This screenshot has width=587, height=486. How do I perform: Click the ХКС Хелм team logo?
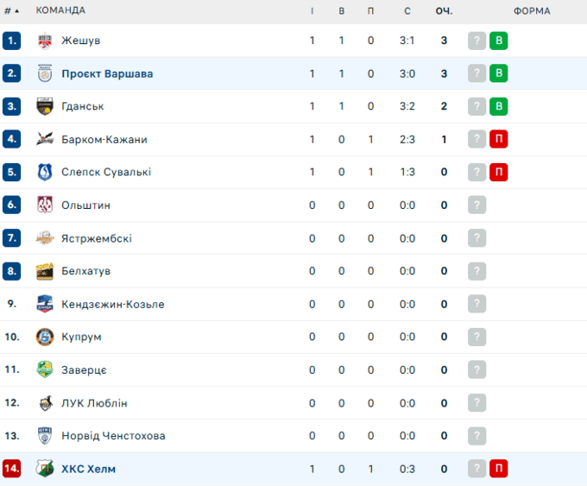pos(46,469)
